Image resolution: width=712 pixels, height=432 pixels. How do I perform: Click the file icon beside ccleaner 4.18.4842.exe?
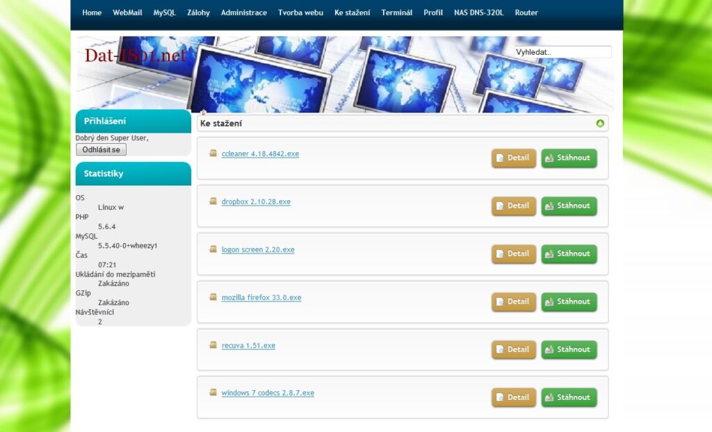pyautogui.click(x=213, y=153)
